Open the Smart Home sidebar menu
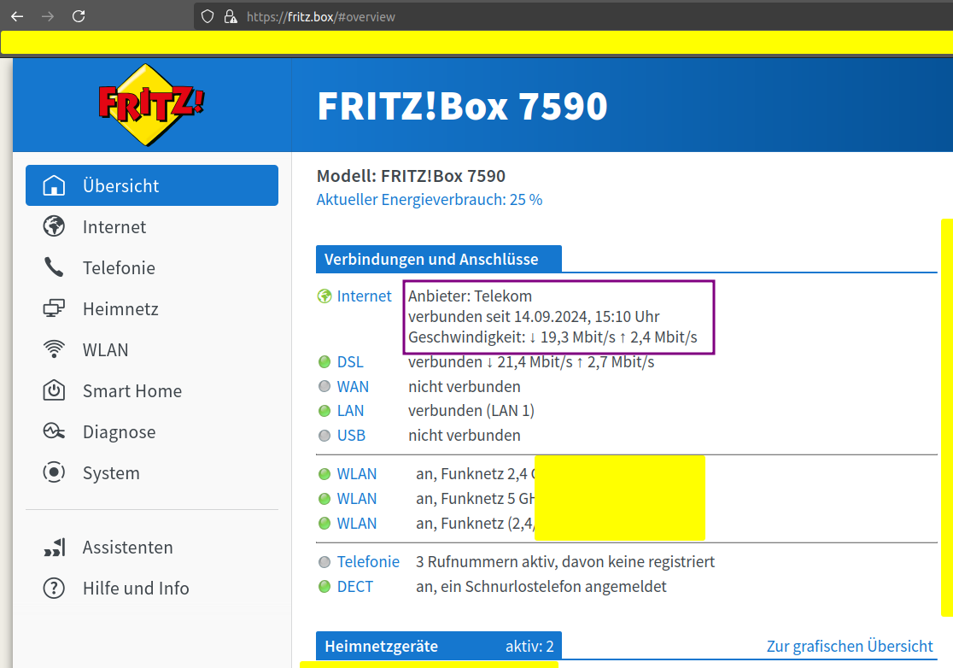The image size is (953, 668). pyautogui.click(x=152, y=390)
